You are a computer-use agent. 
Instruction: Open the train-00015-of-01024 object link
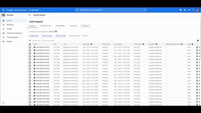[43, 93]
